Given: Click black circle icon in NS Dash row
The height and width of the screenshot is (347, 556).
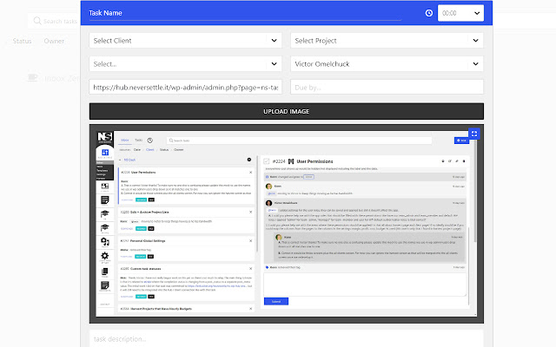Looking at the screenshot, I should click(x=249, y=160).
